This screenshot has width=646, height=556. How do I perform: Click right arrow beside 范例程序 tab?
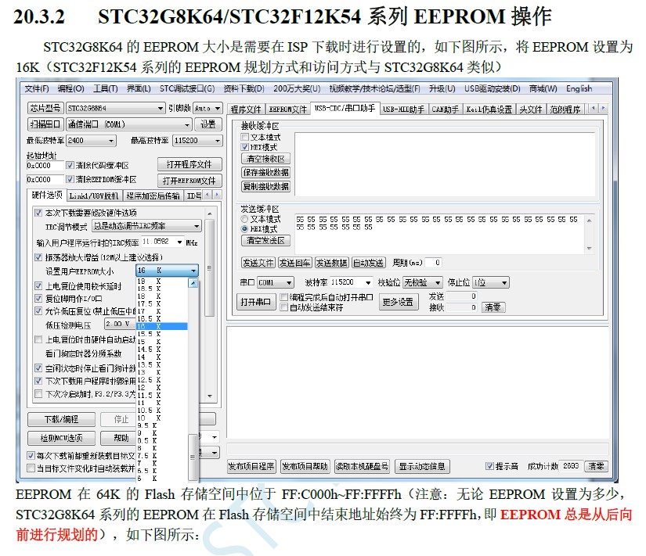coord(603,108)
